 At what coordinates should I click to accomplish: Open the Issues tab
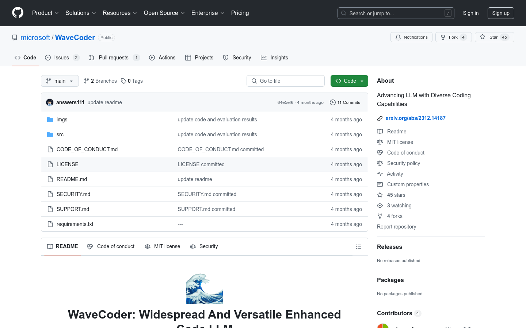pos(62,58)
